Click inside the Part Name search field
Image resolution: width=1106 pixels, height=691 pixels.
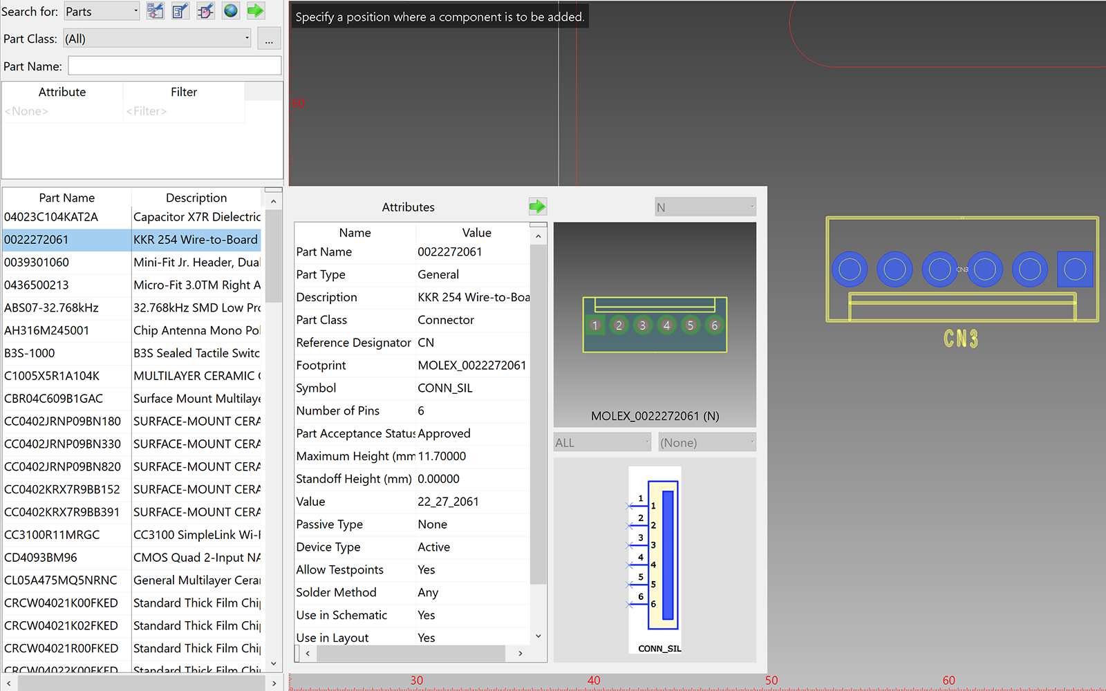click(x=174, y=65)
